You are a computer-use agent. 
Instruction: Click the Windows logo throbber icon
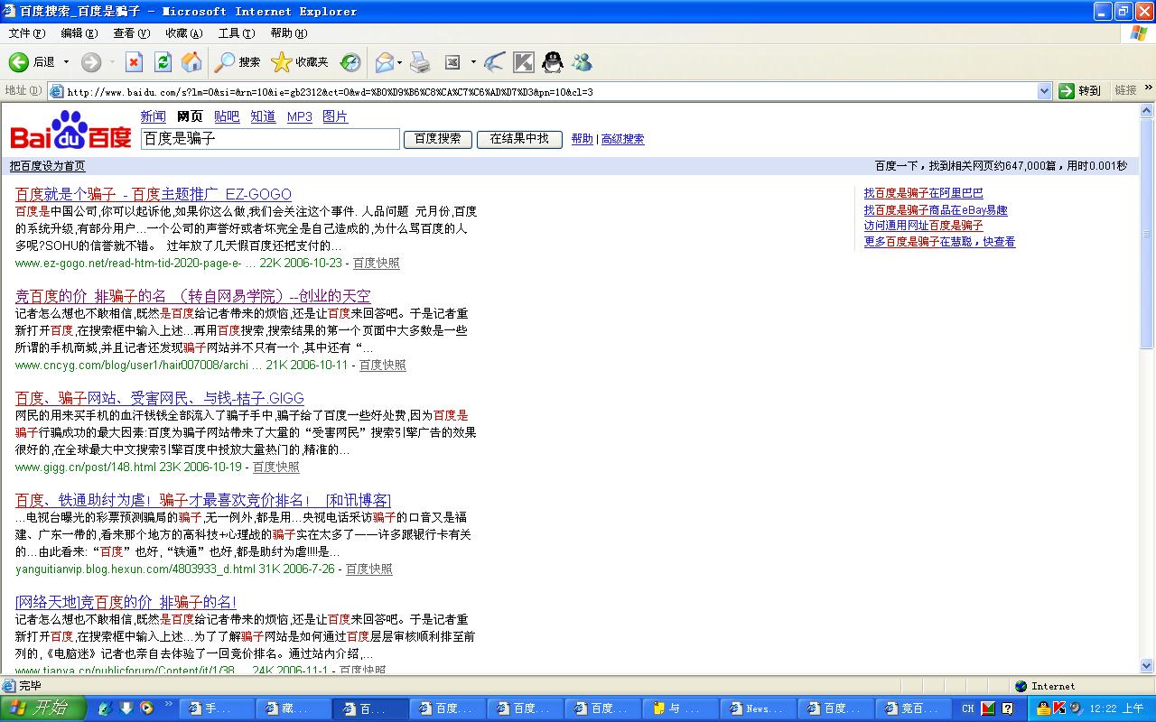tap(1139, 33)
